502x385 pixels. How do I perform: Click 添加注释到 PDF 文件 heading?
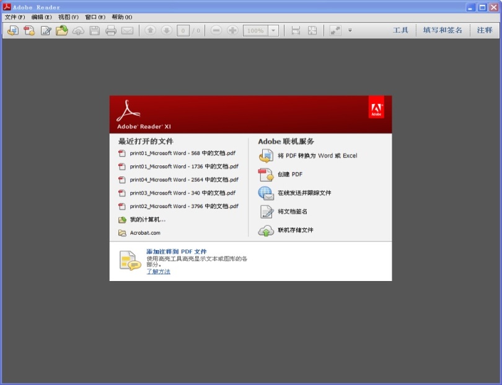177,252
